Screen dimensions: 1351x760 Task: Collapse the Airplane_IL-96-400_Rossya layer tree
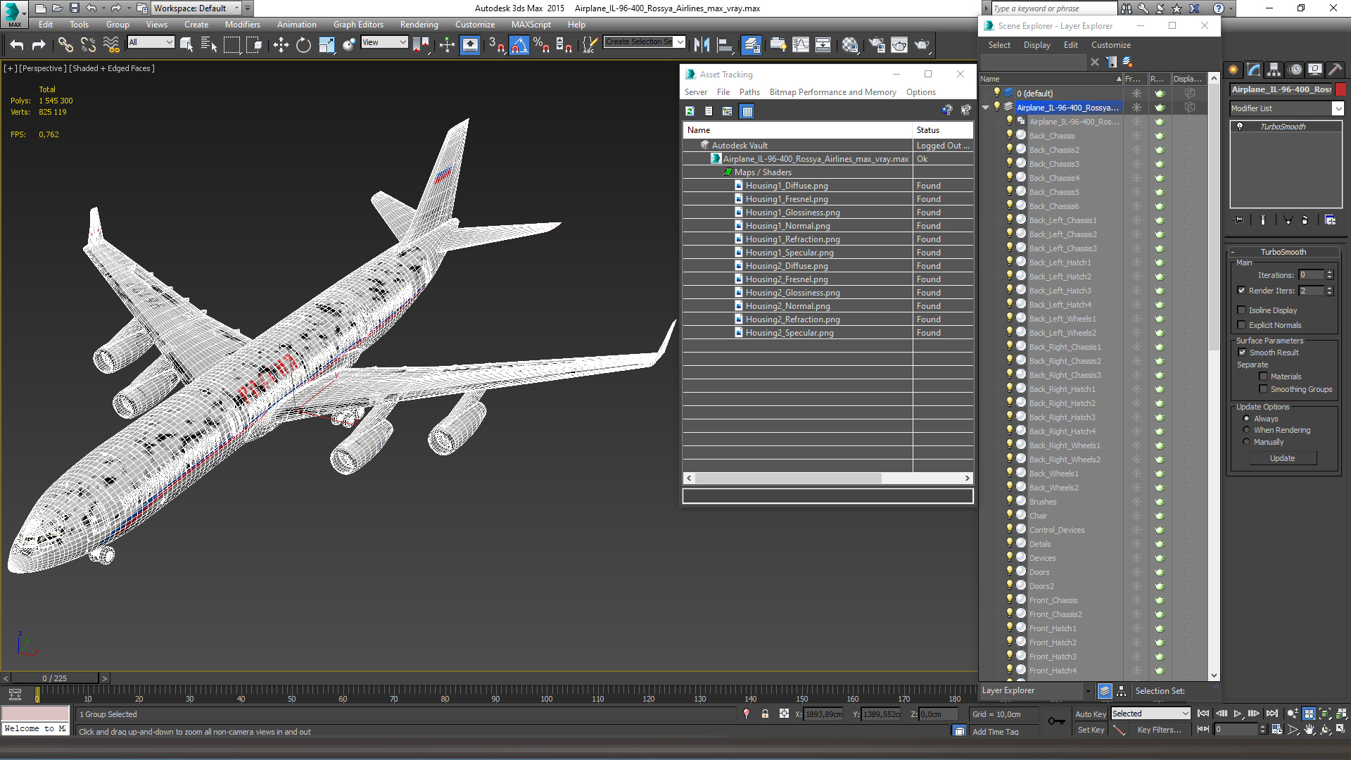pyautogui.click(x=986, y=108)
